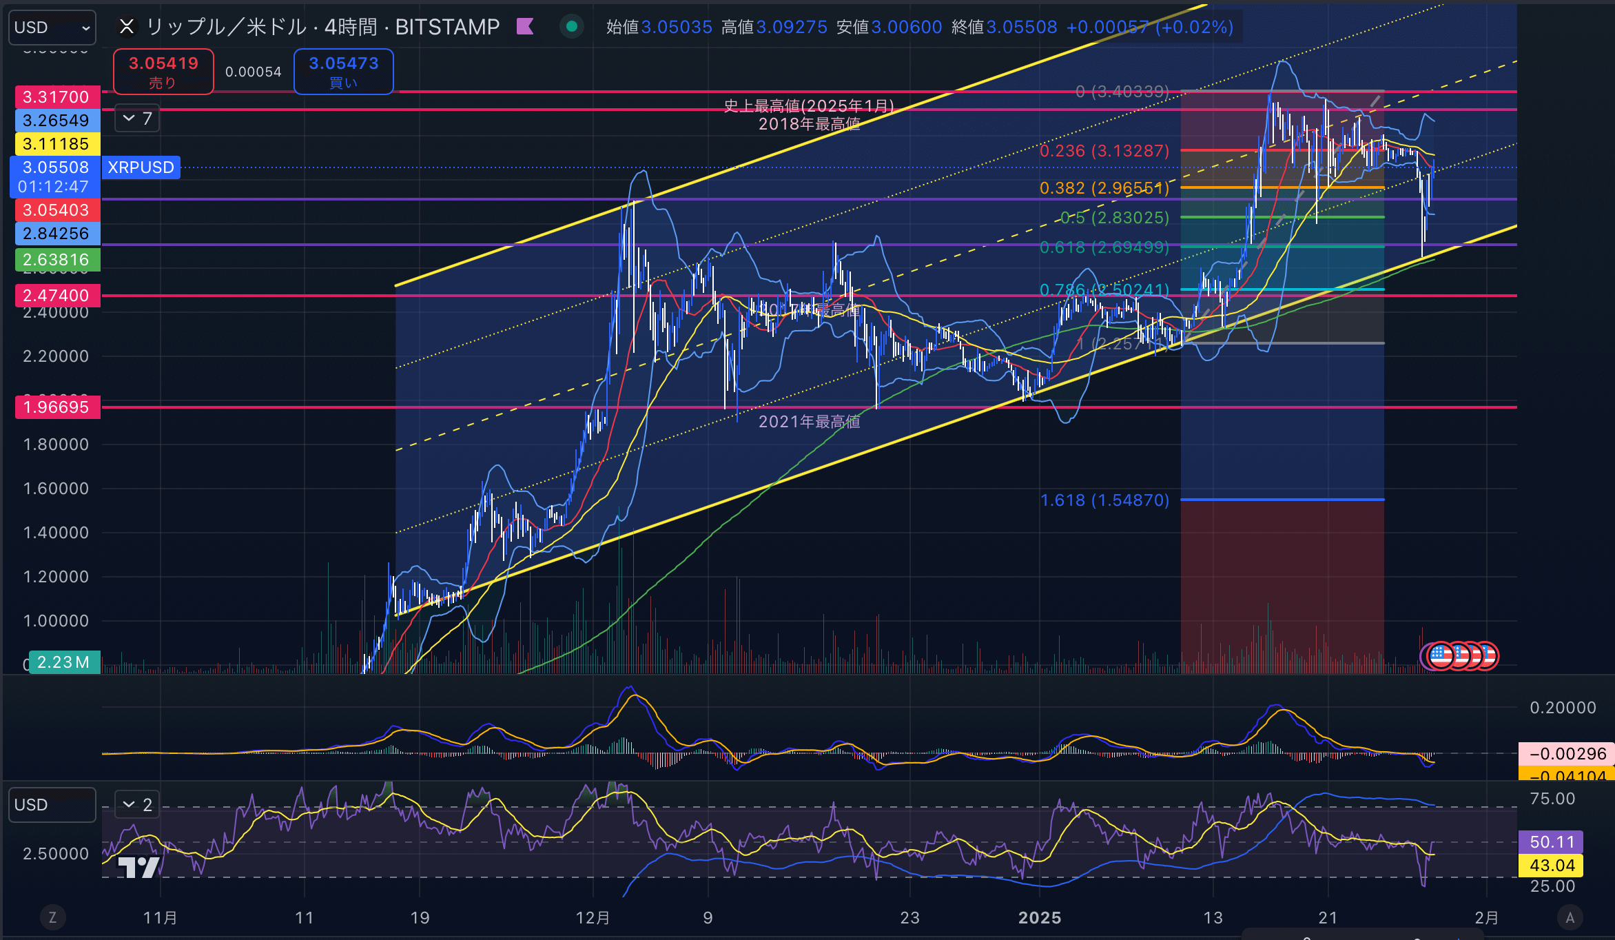Viewport: 1615px width, 940px height.
Task: Collapse the lower pane legend showing 2 indicators
Action: 137,804
